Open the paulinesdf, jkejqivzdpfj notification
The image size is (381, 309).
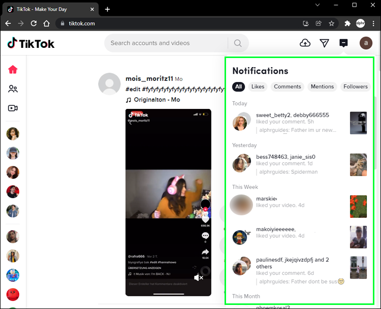pos(299,270)
